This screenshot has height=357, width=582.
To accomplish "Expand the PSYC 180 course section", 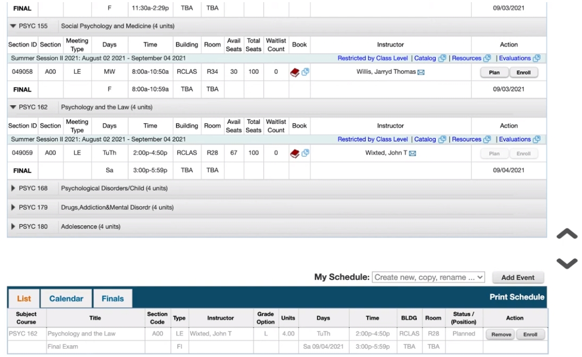I will 13,227.
